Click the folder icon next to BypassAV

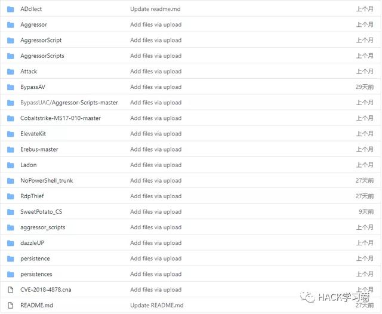pyautogui.click(x=10, y=87)
